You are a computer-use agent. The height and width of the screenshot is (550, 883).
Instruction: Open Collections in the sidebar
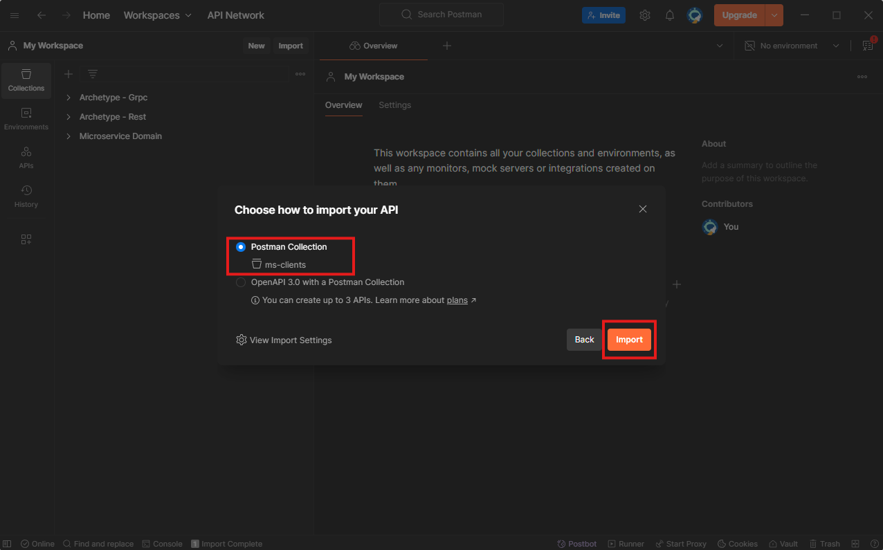point(26,80)
